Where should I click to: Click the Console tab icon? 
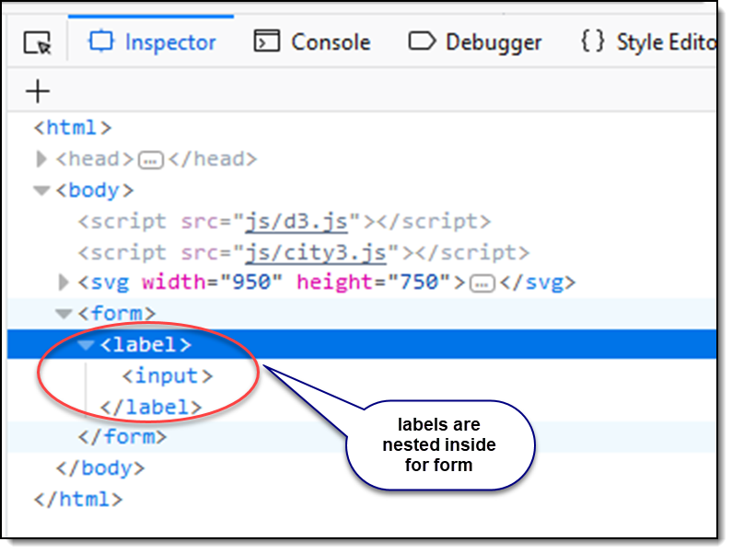(x=267, y=41)
